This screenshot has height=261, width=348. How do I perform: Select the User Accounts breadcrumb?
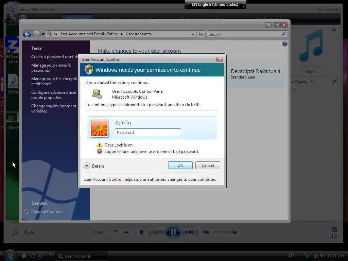point(139,34)
